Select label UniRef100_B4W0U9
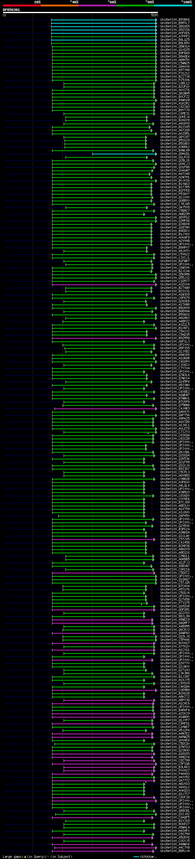This screenshot has height=859, width=195. [x=175, y=100]
